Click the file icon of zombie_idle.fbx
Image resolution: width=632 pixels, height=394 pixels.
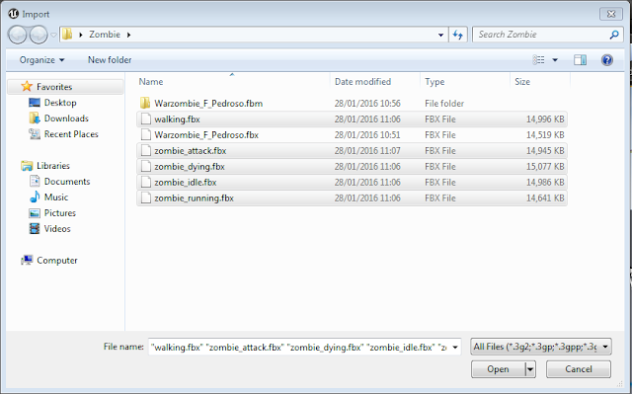coord(146,182)
